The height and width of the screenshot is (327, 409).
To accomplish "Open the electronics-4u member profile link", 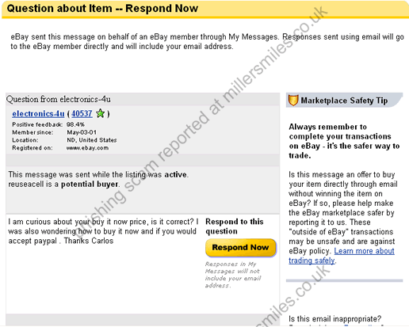I will pyautogui.click(x=38, y=114).
